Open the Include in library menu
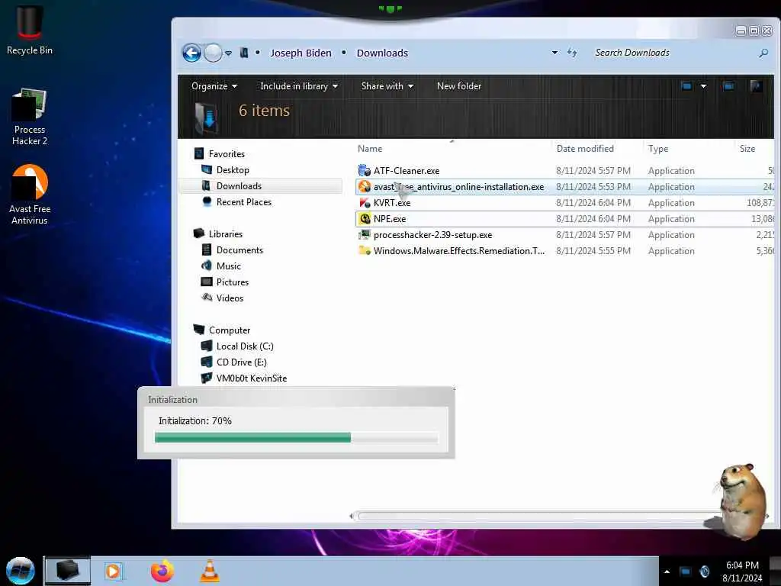The width and height of the screenshot is (781, 586). click(x=299, y=86)
